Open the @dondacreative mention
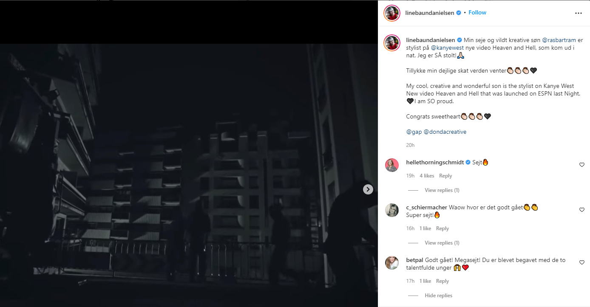The width and height of the screenshot is (590, 307). [x=445, y=132]
